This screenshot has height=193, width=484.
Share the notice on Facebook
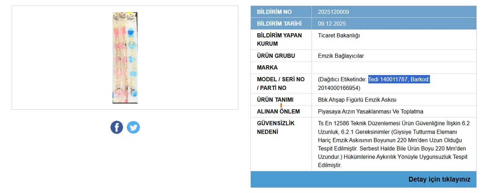tap(117, 127)
